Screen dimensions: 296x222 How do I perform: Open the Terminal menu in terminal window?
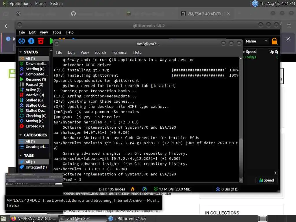(x=119, y=52)
